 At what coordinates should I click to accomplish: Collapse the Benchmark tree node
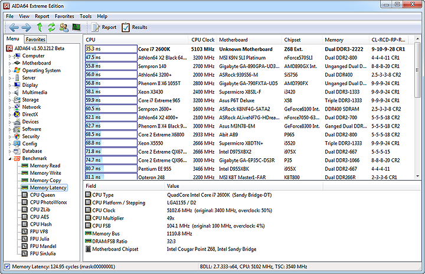coord(10,159)
